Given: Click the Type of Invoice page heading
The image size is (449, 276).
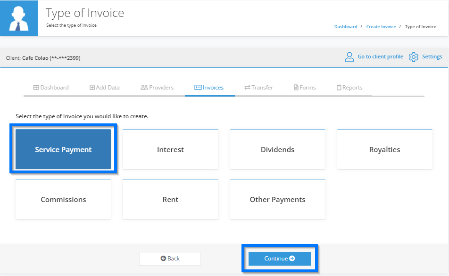Looking at the screenshot, I should [x=85, y=13].
